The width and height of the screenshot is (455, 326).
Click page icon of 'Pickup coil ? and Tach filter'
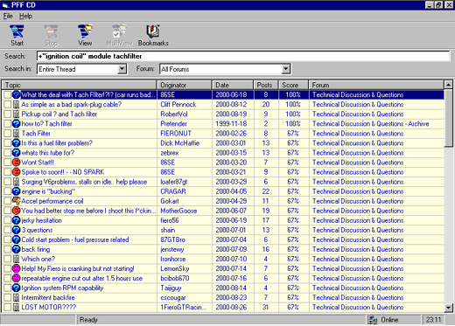click(16, 114)
